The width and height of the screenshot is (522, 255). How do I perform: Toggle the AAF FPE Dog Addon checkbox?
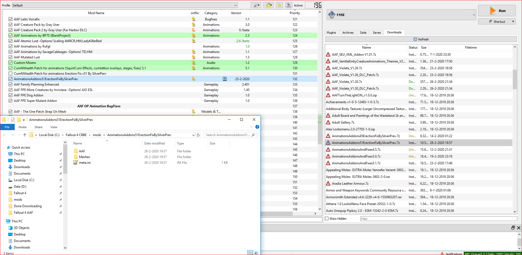tap(10, 95)
